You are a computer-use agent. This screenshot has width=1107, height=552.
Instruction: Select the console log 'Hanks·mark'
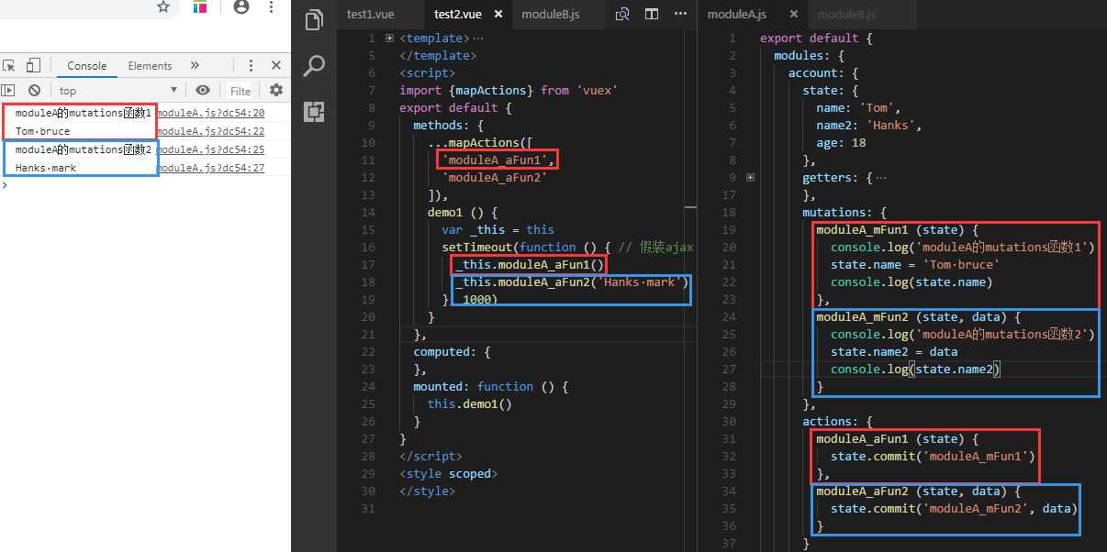click(46, 168)
